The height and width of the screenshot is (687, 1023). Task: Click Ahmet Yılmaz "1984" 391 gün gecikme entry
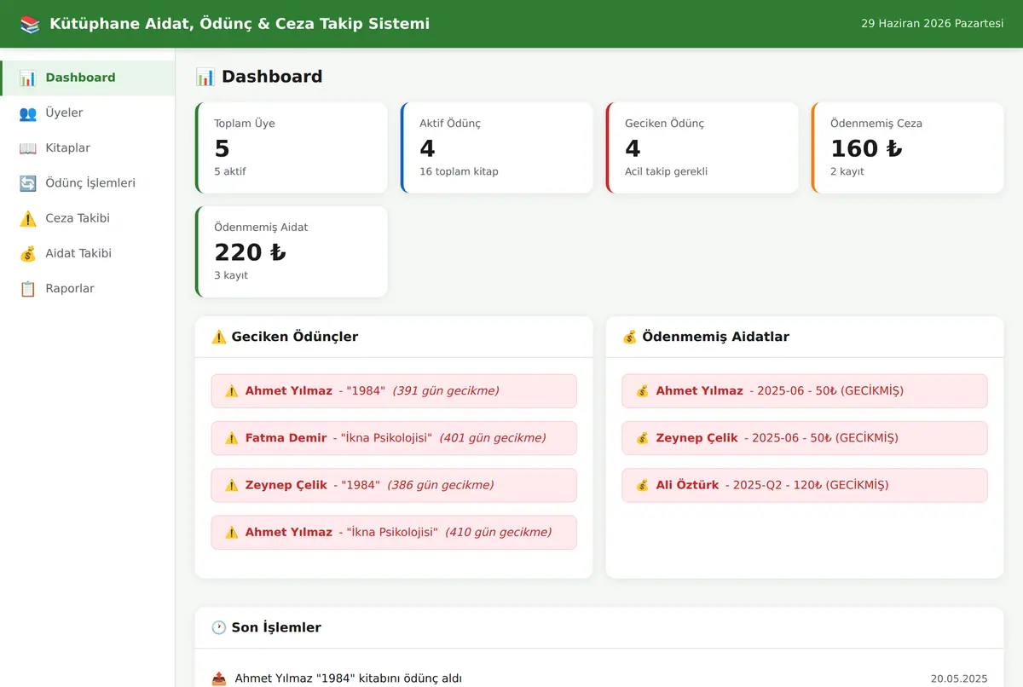[394, 391]
